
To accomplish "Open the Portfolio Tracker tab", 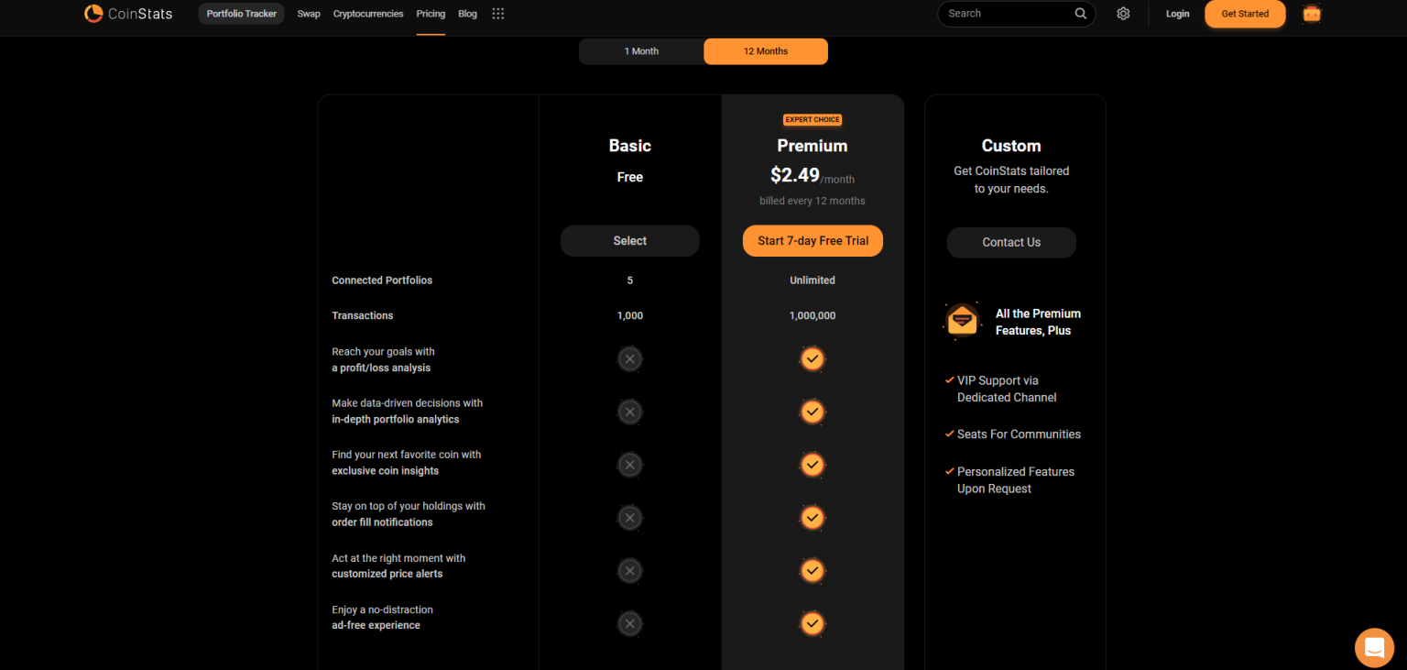I will pyautogui.click(x=242, y=14).
